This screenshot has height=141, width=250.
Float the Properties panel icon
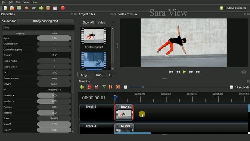point(72,14)
